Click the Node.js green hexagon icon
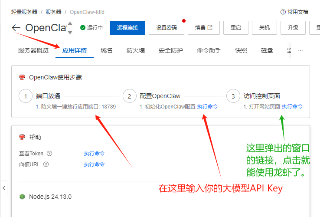This screenshot has width=320, height=217. (22, 197)
